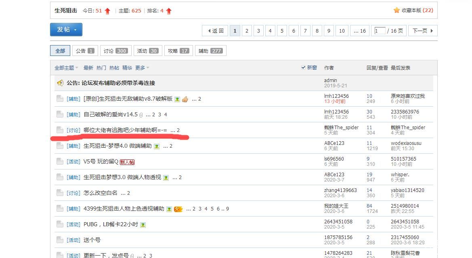Image resolution: width=472 pixels, height=258 pixels.
Task: Click the page number input field
Action: [380, 31]
